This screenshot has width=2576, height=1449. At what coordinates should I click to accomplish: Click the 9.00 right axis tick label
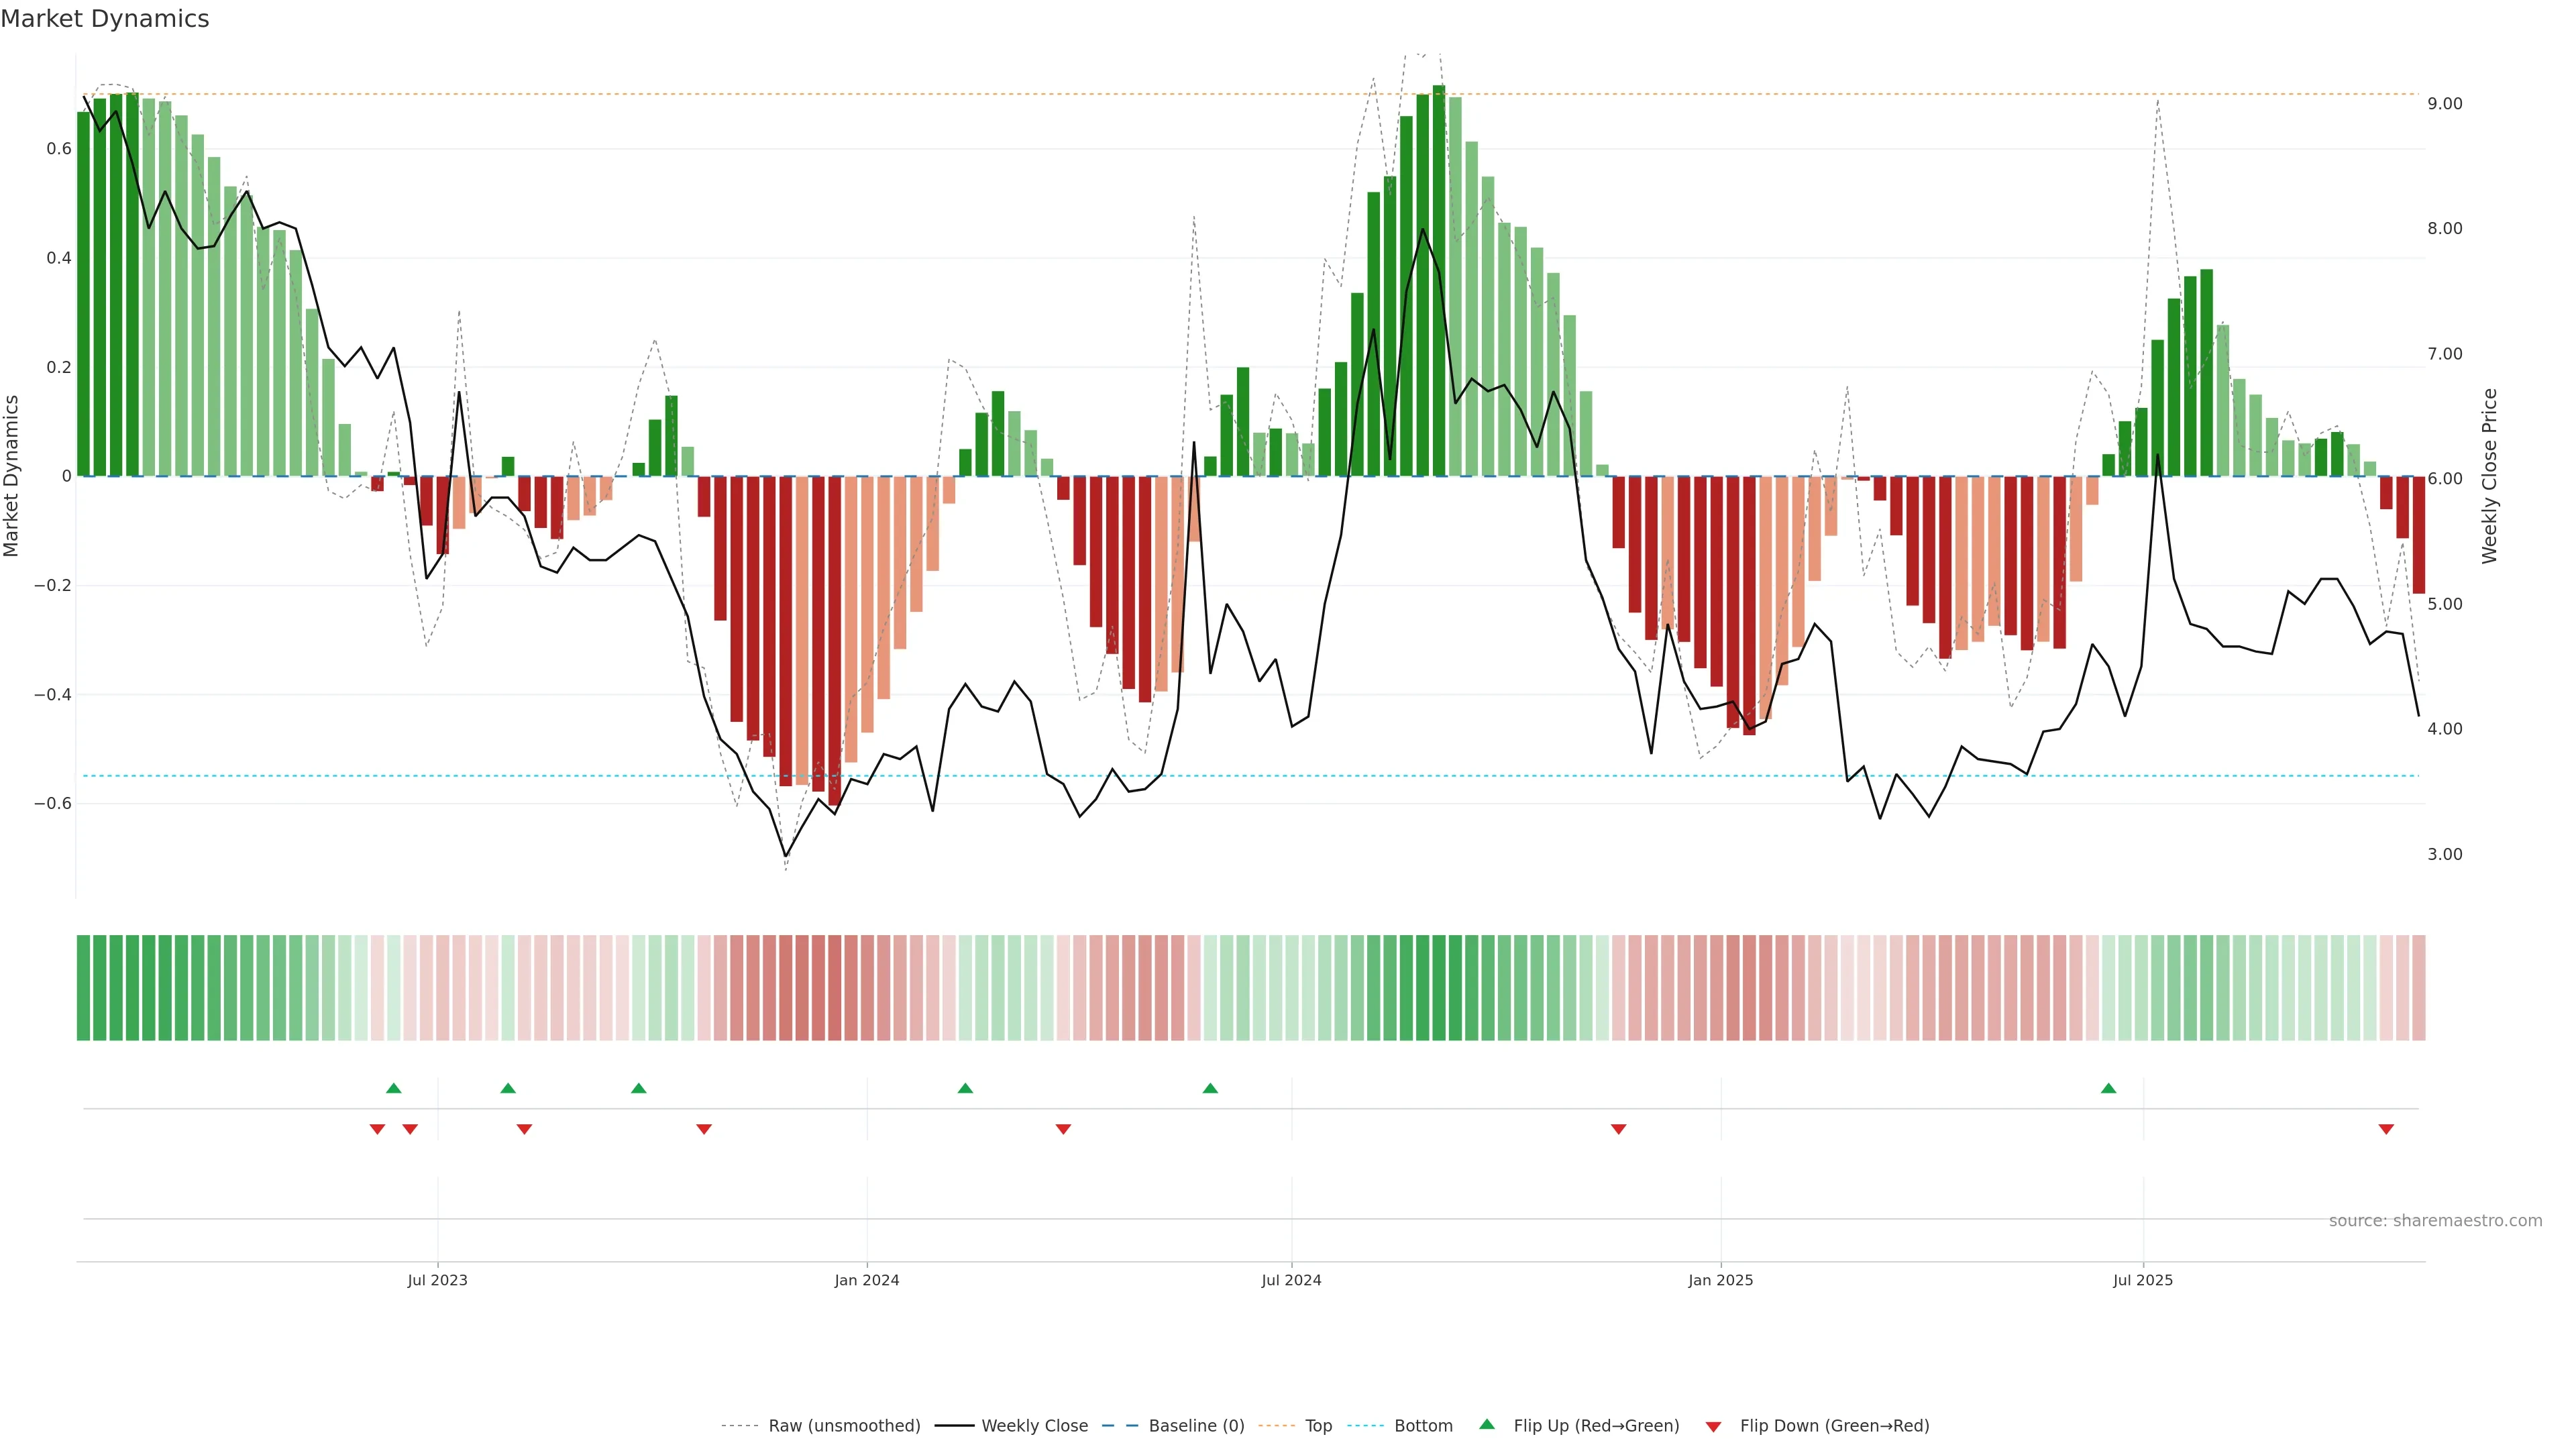2444,104
